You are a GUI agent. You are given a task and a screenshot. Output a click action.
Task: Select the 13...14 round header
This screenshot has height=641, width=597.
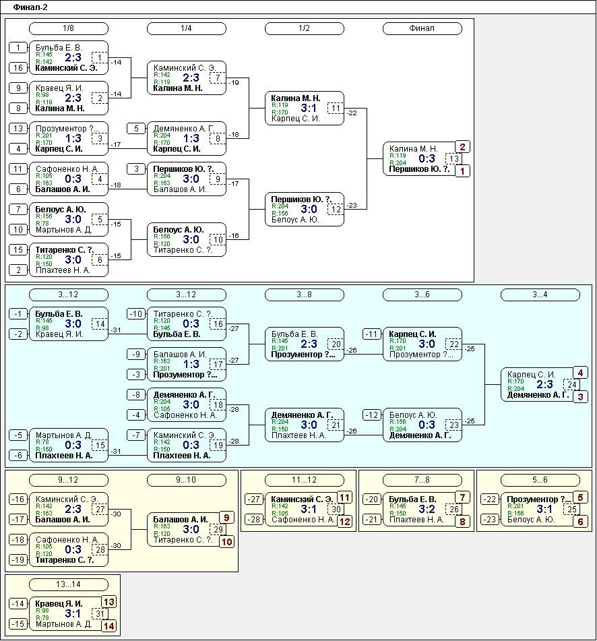(69, 584)
